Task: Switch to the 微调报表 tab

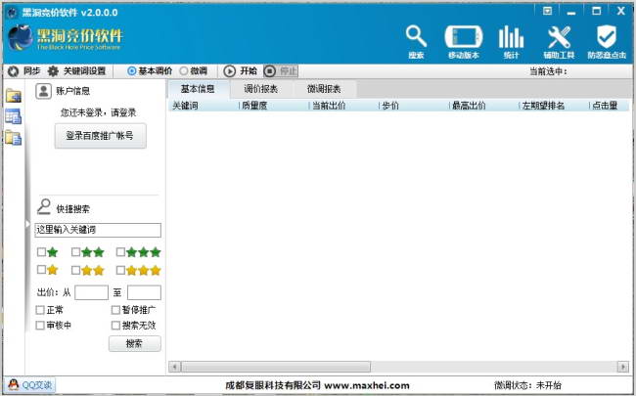Action: pyautogui.click(x=324, y=89)
